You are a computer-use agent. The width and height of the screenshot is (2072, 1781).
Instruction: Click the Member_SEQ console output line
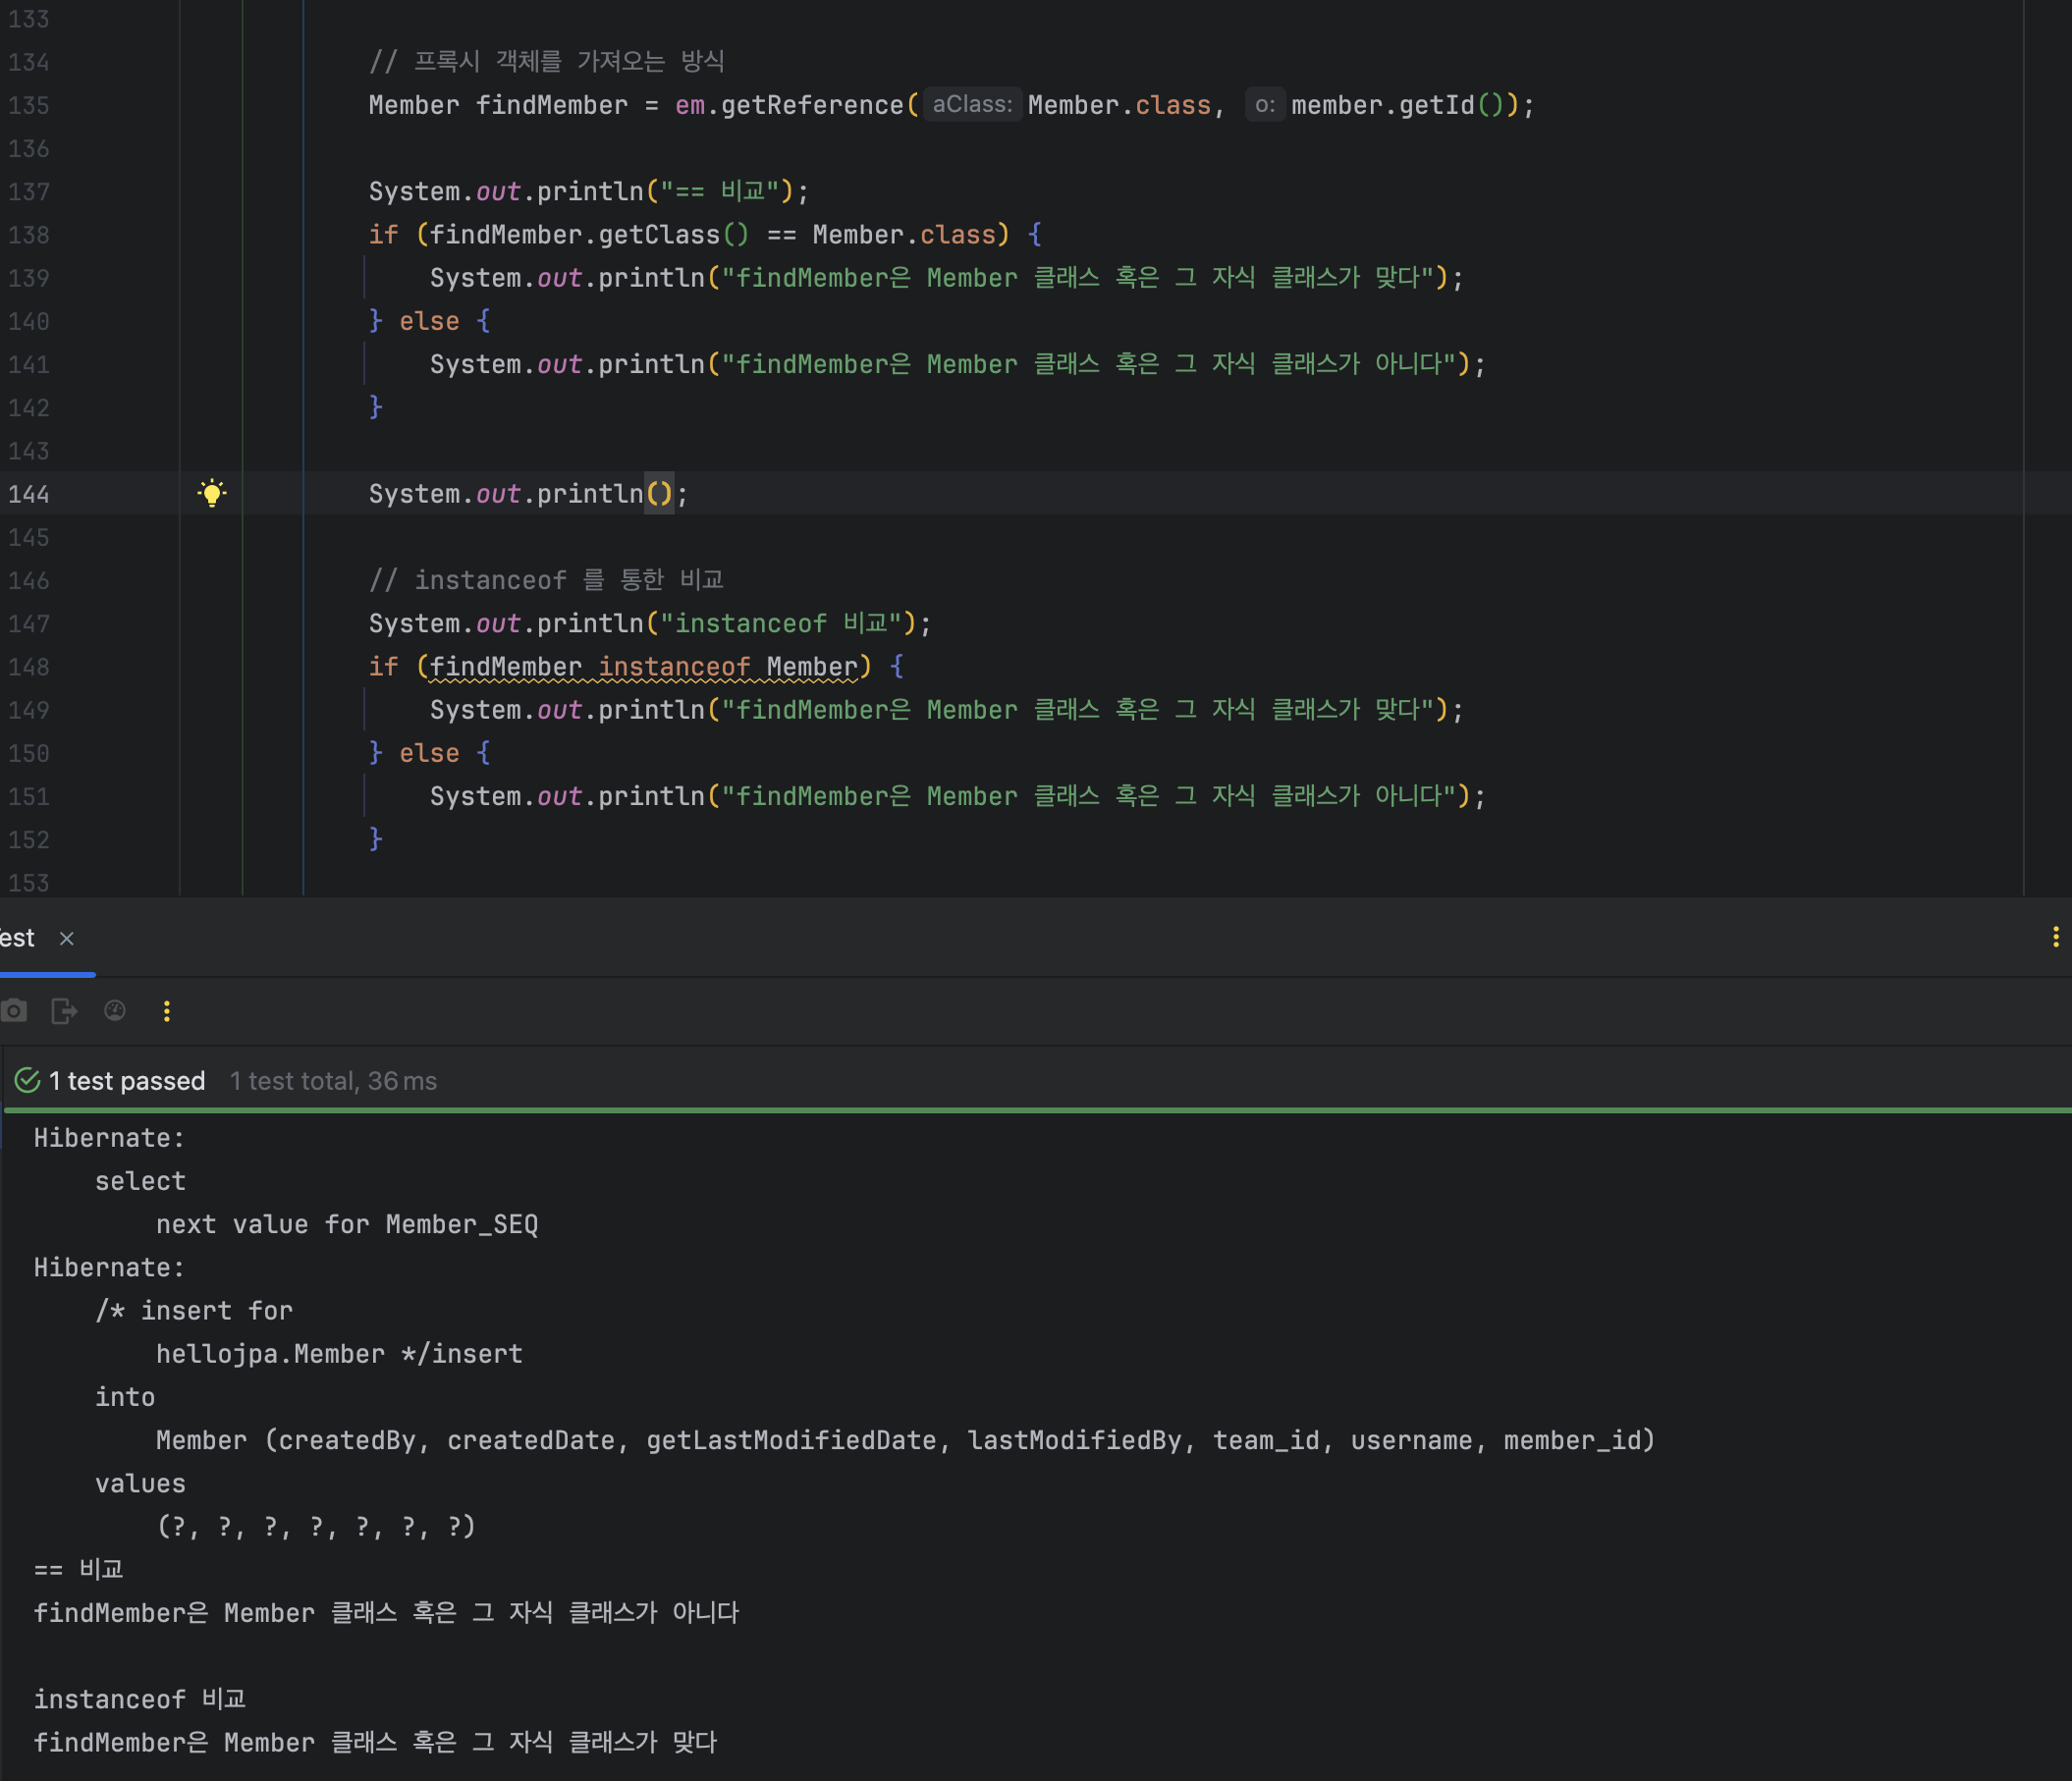tap(347, 1224)
